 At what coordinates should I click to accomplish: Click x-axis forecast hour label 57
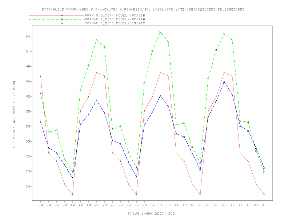[x=192, y=205]
